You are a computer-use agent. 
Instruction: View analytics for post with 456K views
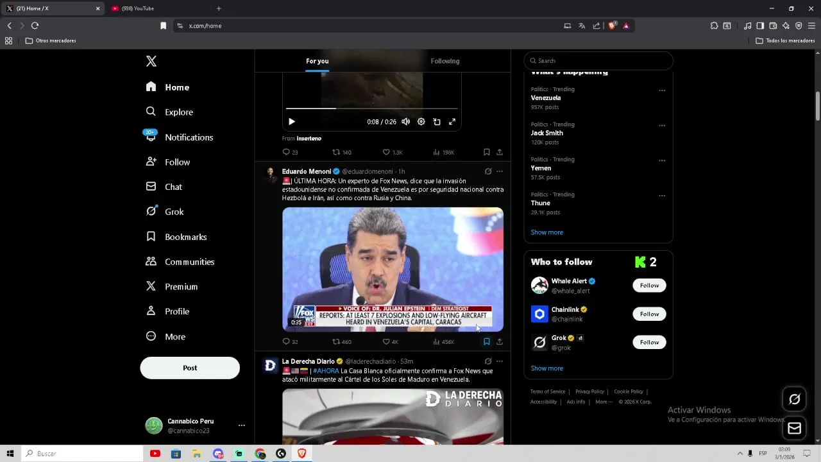click(444, 342)
